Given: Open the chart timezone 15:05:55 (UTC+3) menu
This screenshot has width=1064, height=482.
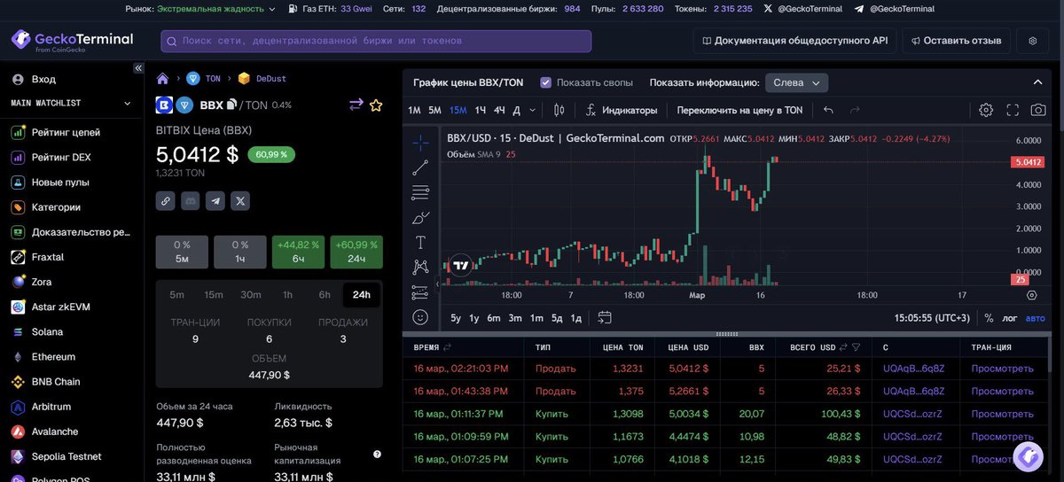Looking at the screenshot, I should point(932,318).
